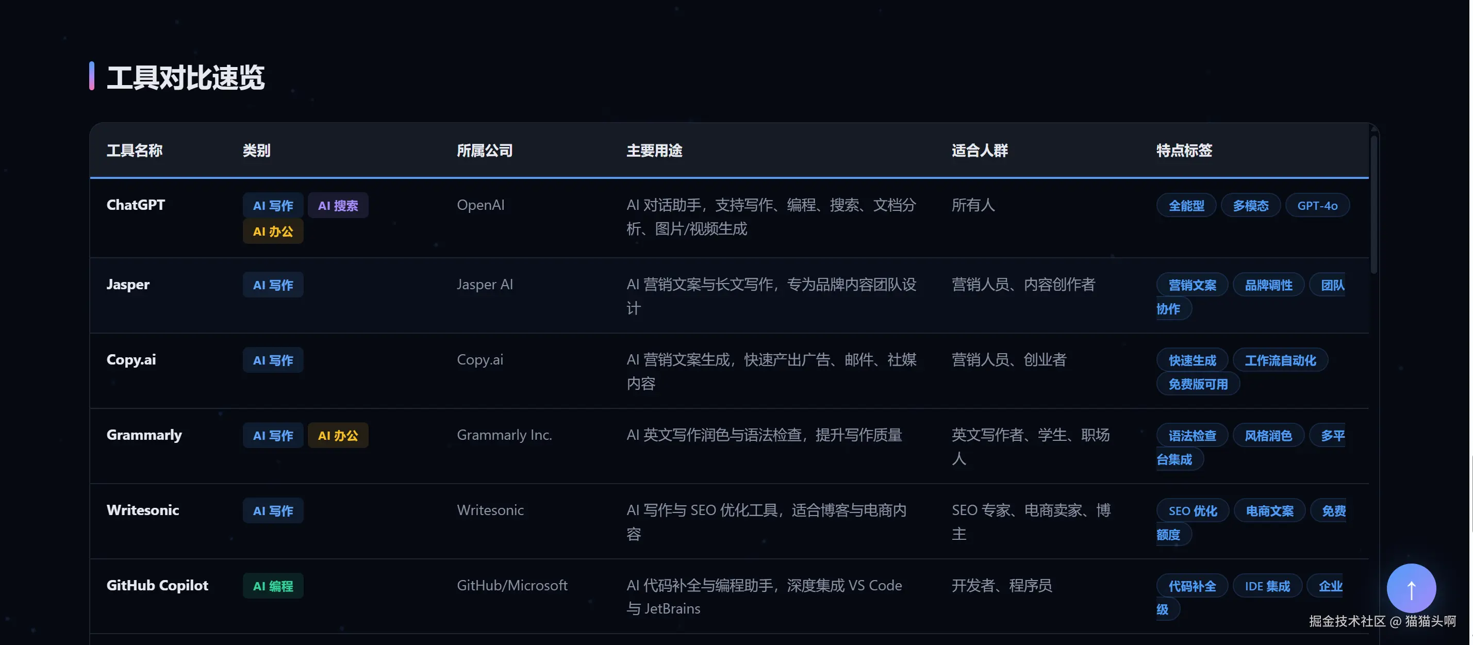1473x645 pixels.
Task: Click the 风格润色 feature tag
Action: 1268,436
